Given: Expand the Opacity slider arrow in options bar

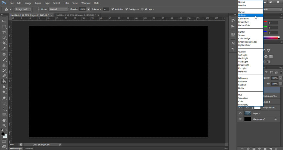Looking at the screenshot, I should [x=88, y=9].
